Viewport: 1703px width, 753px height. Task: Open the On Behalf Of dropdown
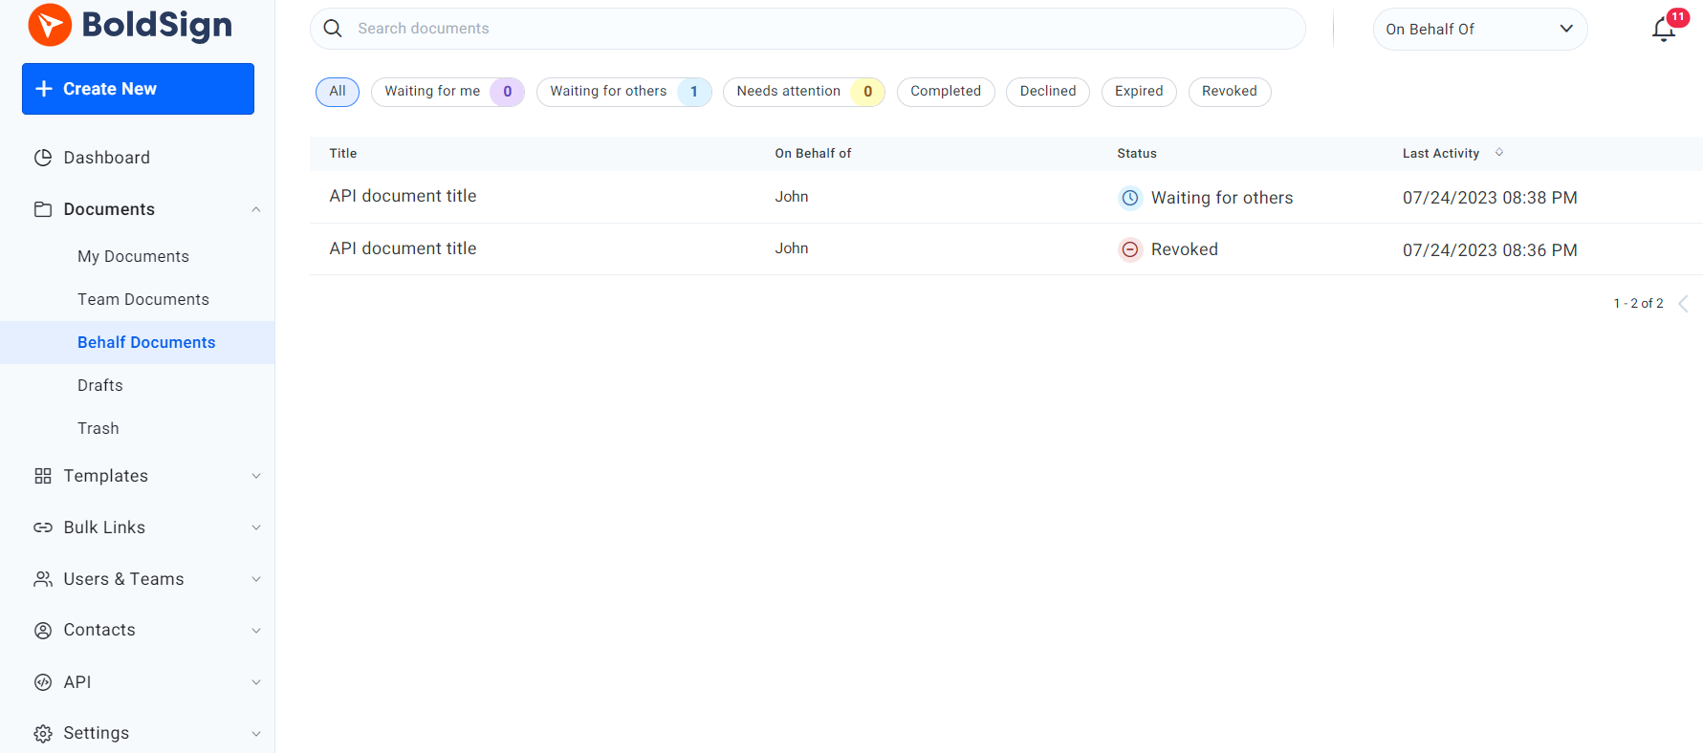1480,30
